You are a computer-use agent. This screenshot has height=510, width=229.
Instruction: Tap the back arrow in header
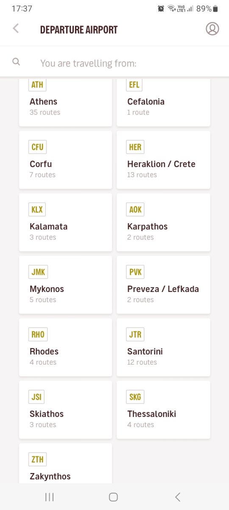pos(16,28)
